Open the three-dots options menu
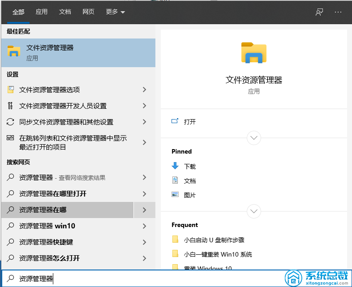Viewport: 352px width, 287px height. (338, 12)
